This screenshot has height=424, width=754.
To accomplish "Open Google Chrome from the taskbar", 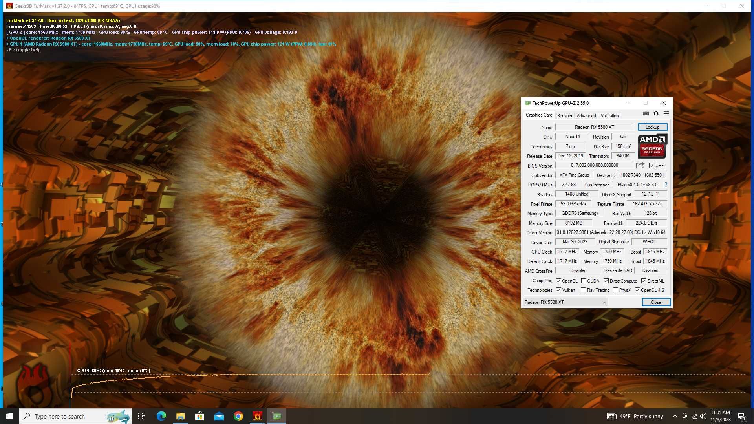I will pos(238,416).
